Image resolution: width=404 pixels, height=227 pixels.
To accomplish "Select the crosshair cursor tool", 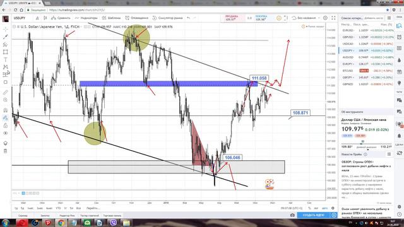I will [x=6, y=29].
